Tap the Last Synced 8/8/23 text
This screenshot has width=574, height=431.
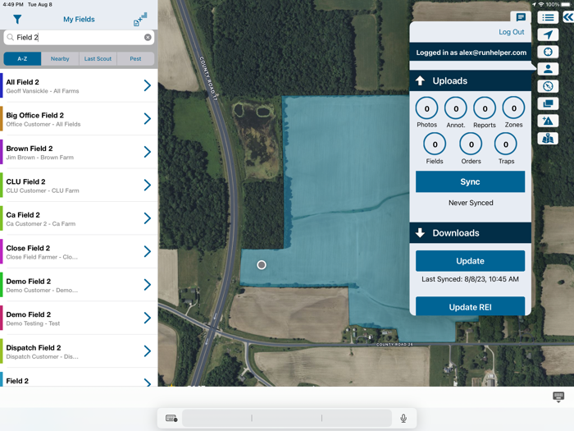tap(470, 279)
